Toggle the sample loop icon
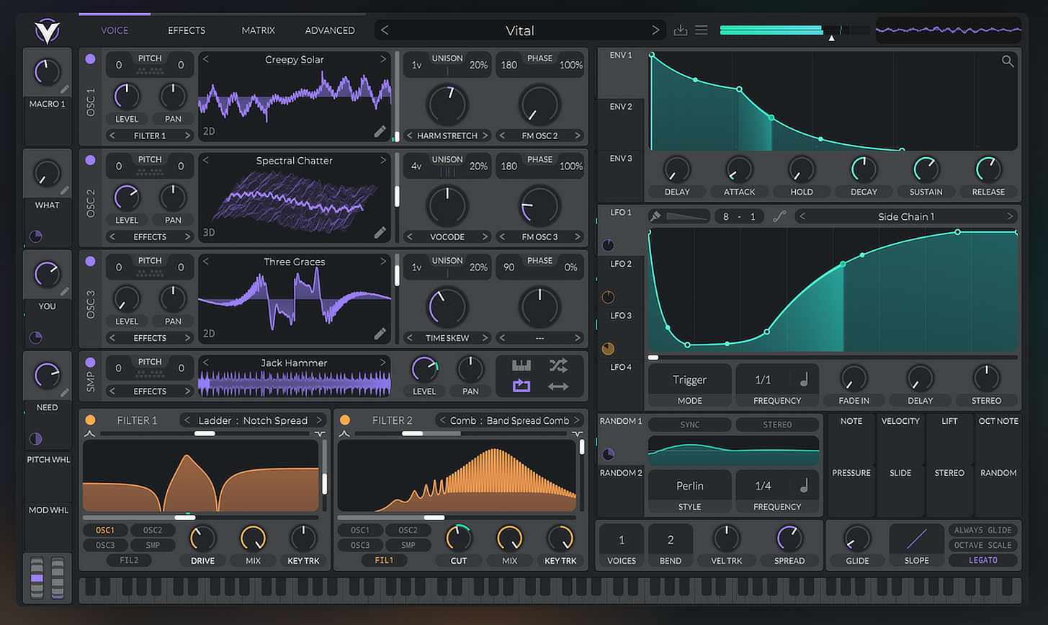1048x625 pixels. 521,386
